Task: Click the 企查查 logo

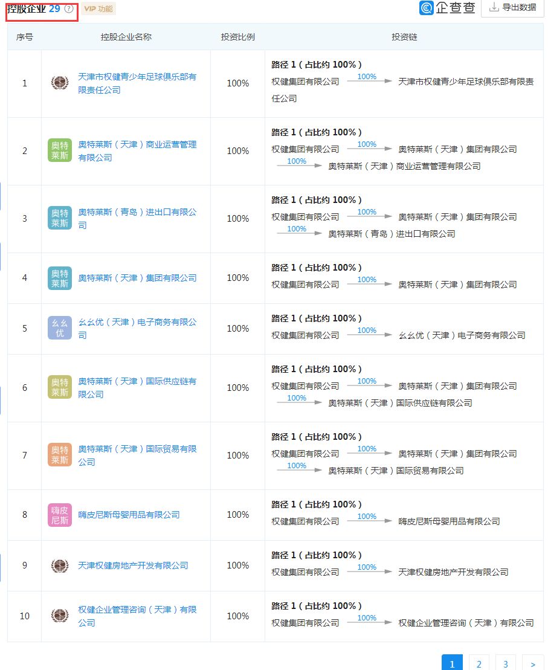Action: [447, 8]
